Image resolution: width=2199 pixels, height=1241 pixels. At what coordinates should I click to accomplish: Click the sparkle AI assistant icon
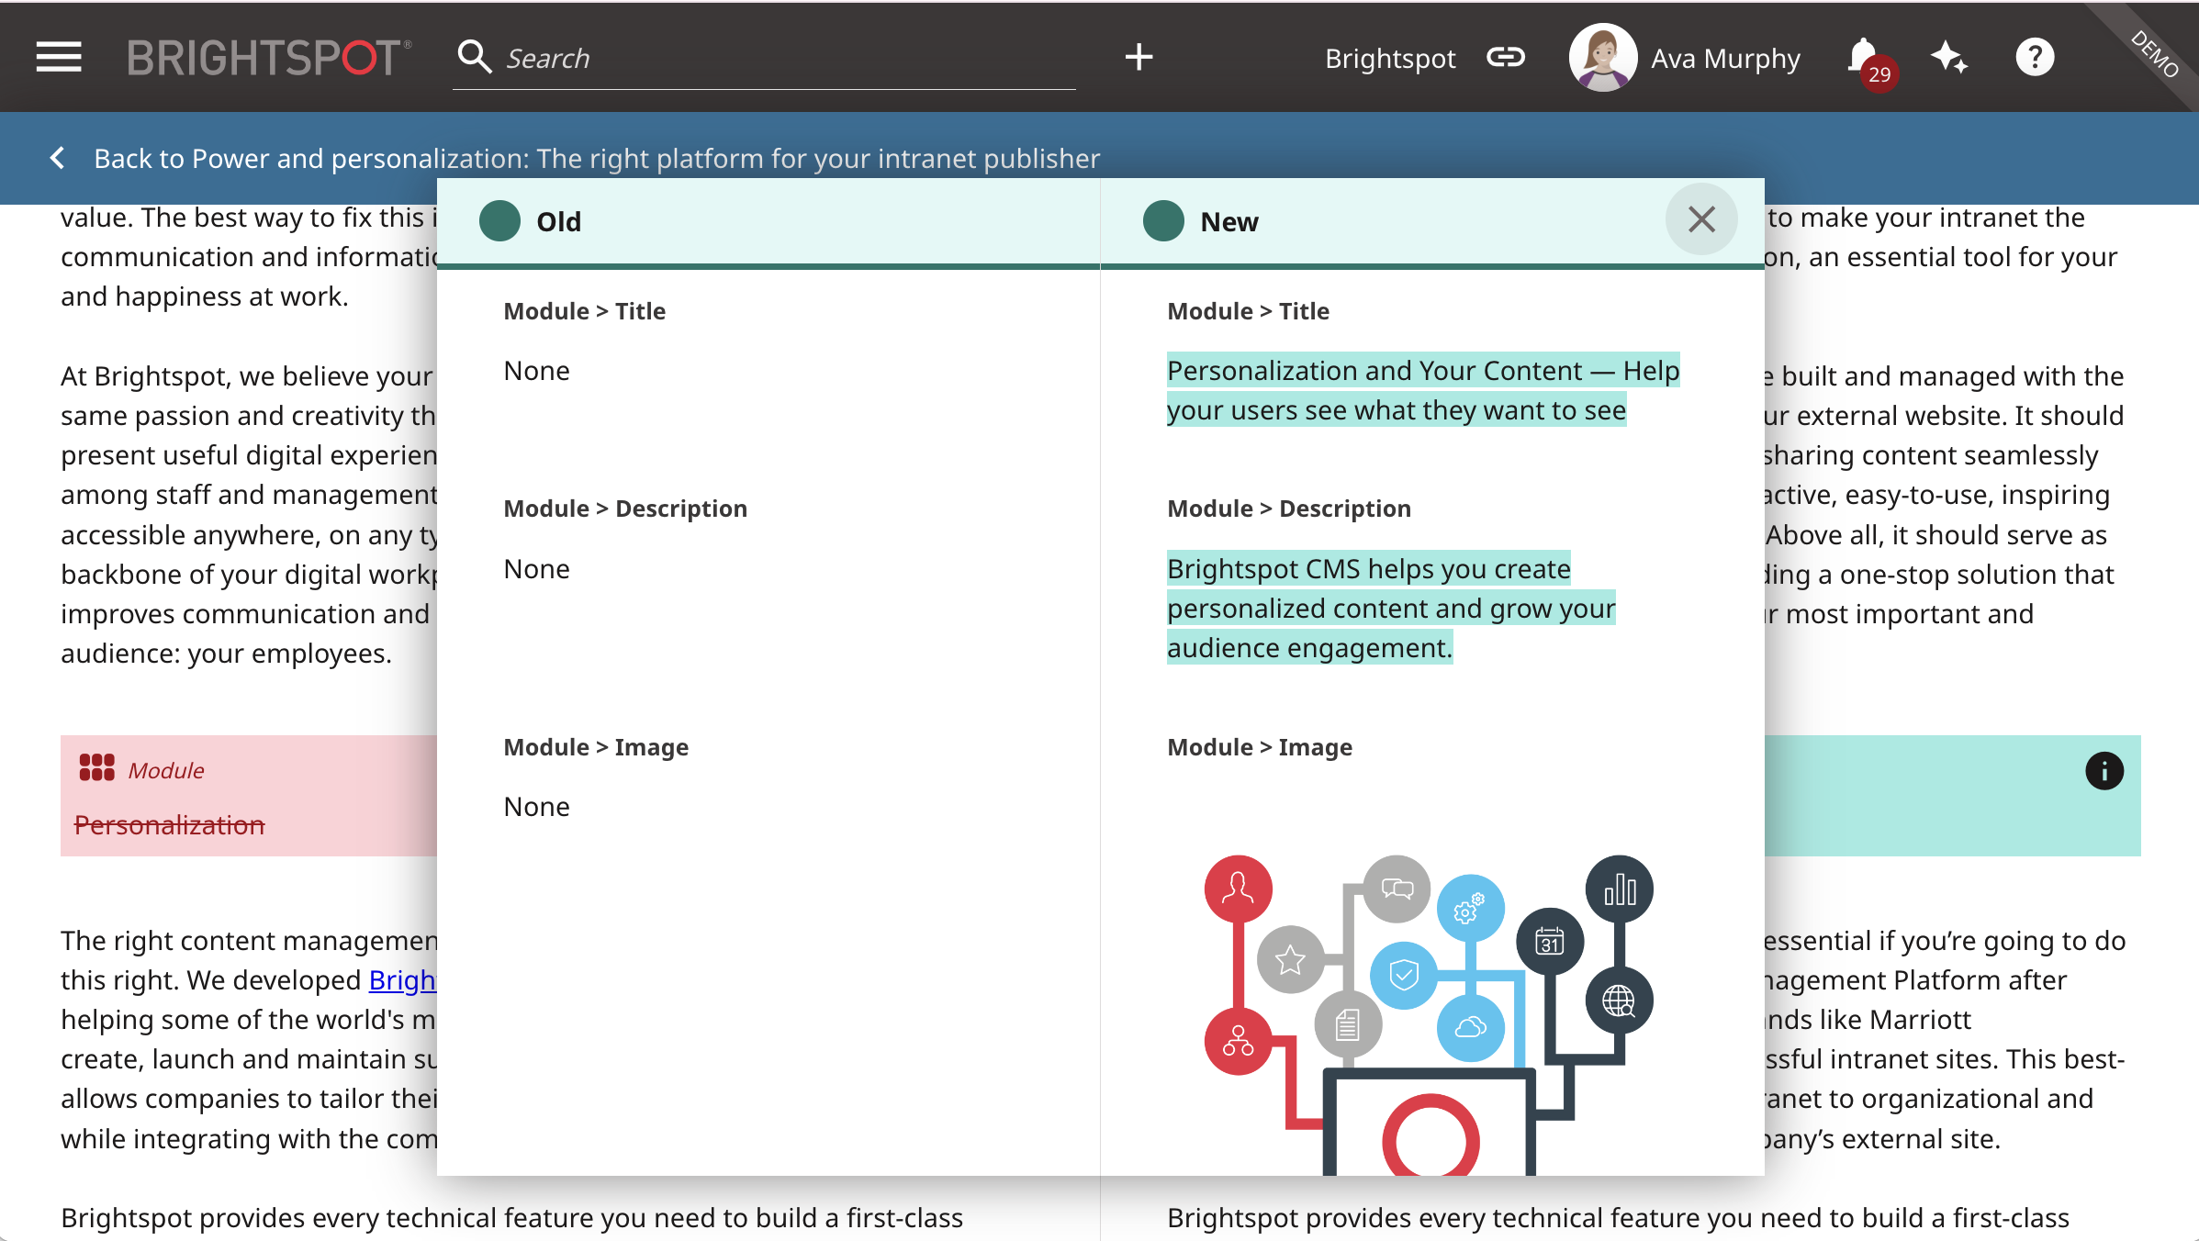(1949, 58)
